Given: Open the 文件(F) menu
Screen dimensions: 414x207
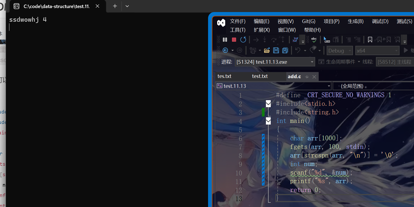Looking at the screenshot, I should tap(238, 21).
